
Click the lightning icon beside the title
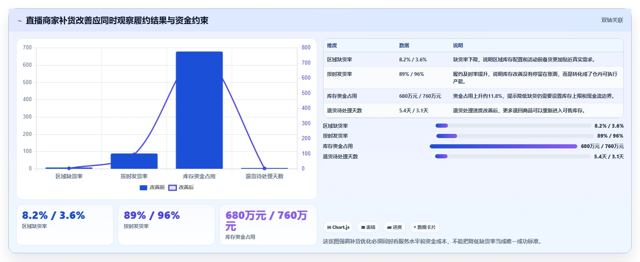19,21
